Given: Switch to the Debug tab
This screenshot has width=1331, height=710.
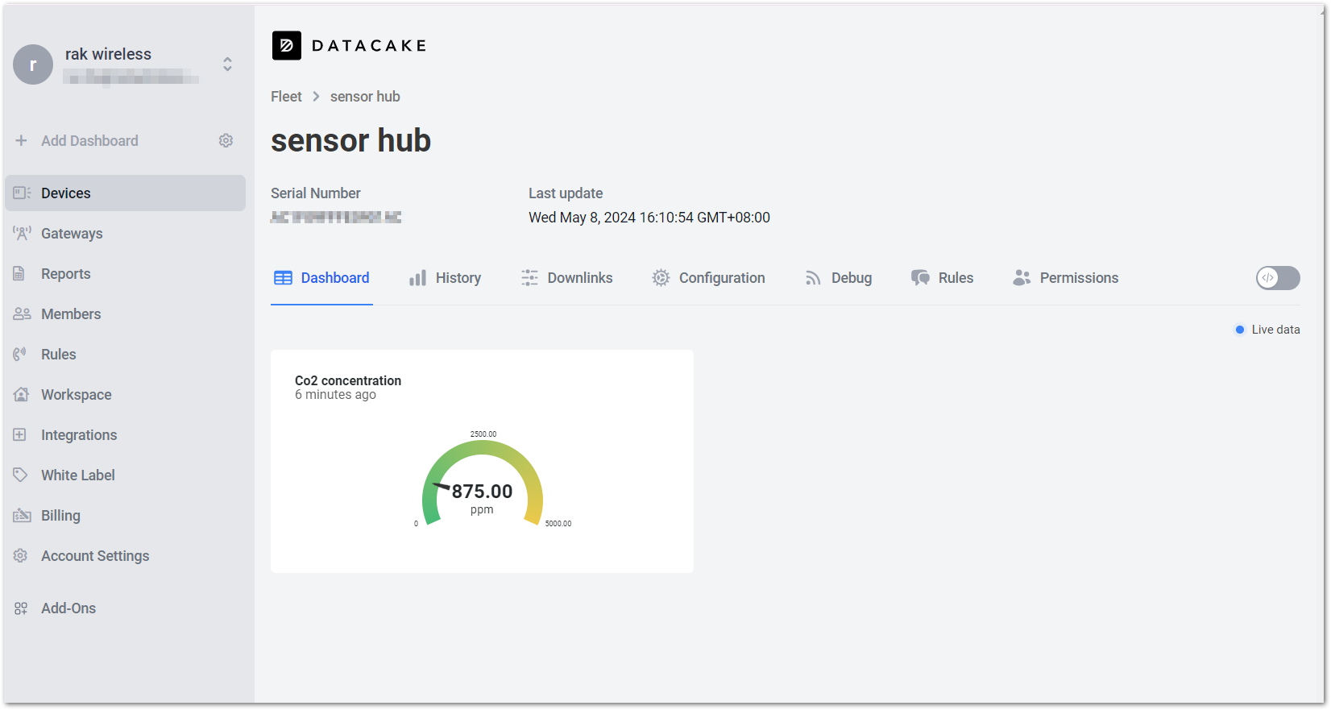Looking at the screenshot, I should pyautogui.click(x=838, y=278).
